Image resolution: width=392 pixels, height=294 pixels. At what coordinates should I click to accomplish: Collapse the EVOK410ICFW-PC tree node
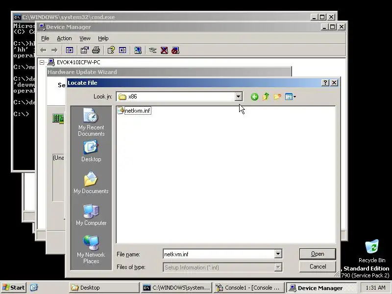click(42, 62)
